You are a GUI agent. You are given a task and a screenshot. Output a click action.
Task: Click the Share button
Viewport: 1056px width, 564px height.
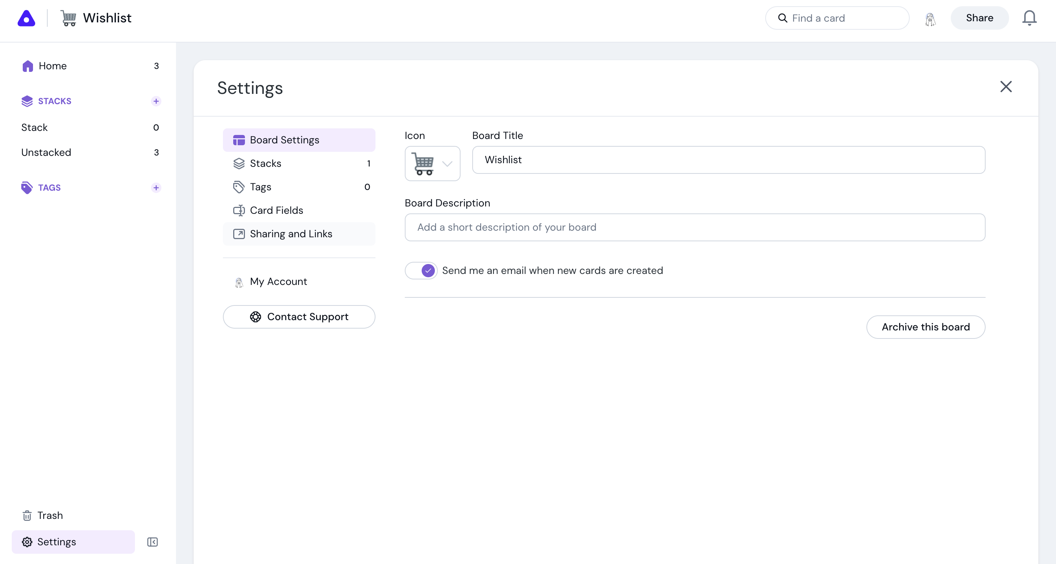[x=979, y=18]
